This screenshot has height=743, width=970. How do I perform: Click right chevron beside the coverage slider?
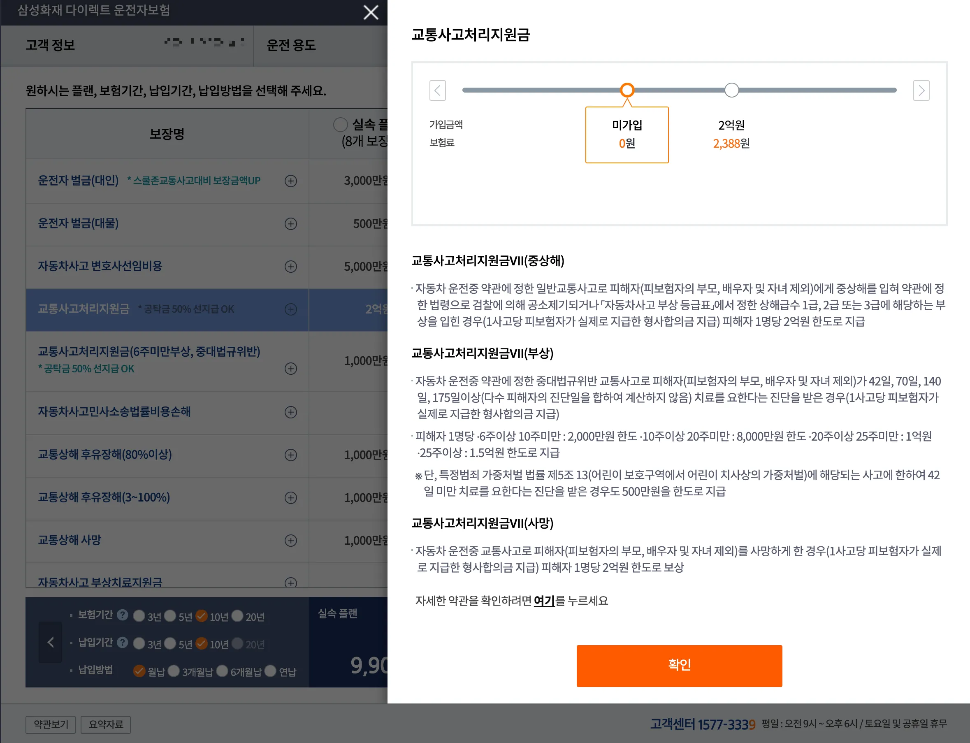coord(921,90)
